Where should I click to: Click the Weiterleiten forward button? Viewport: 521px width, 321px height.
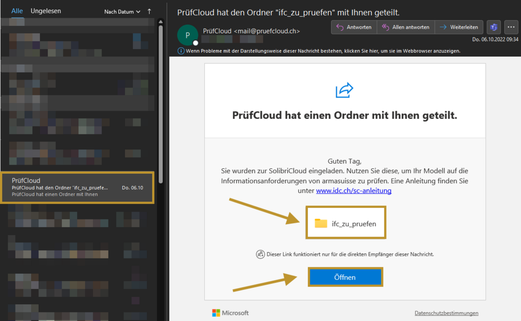click(x=459, y=27)
